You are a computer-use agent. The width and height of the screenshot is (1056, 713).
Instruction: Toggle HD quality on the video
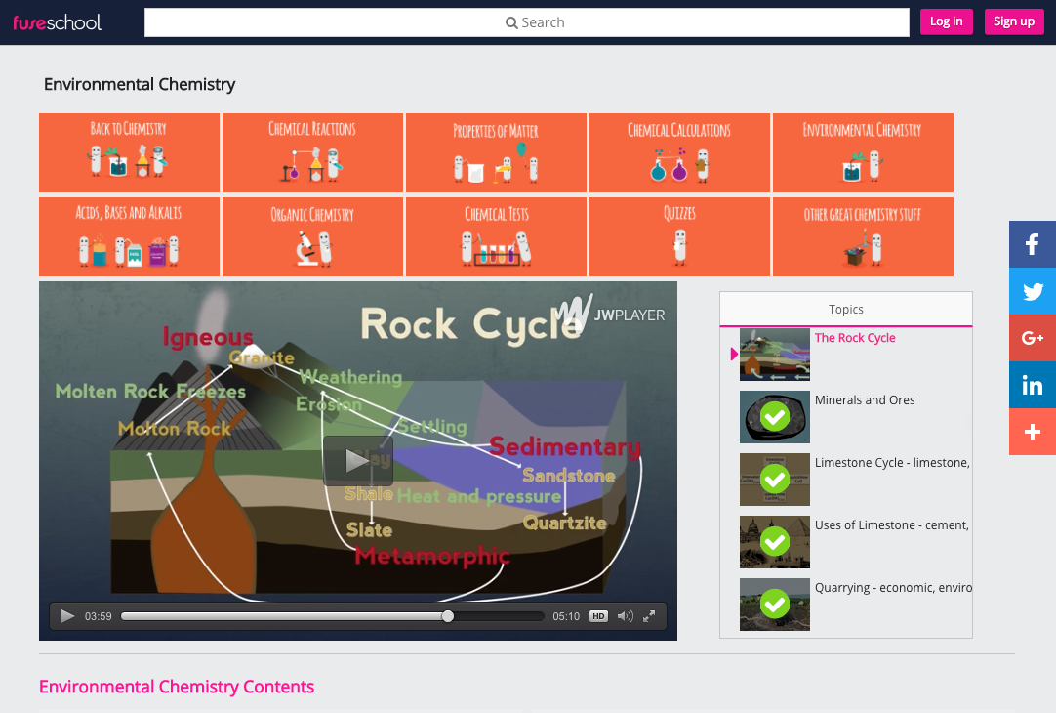point(598,616)
